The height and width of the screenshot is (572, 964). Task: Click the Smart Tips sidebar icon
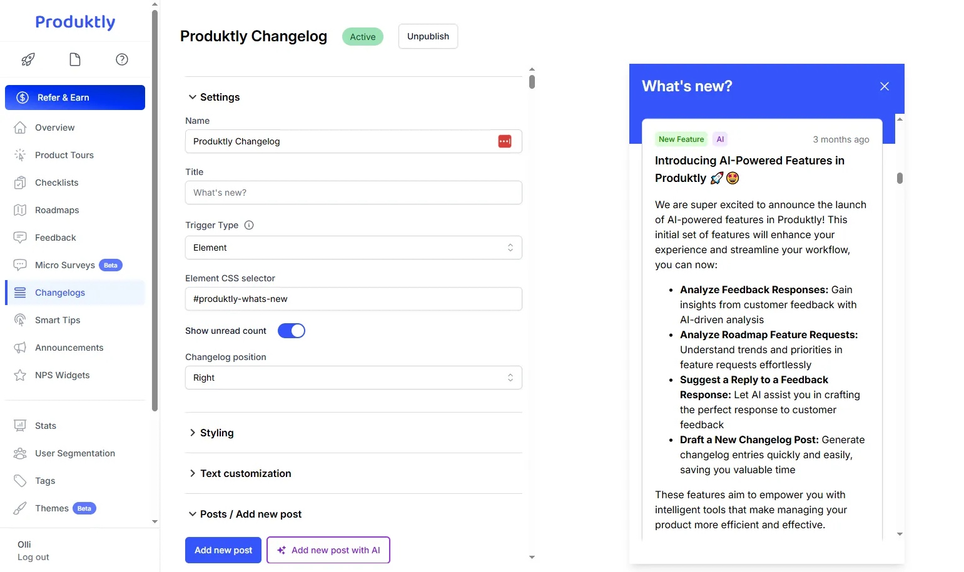[20, 320]
